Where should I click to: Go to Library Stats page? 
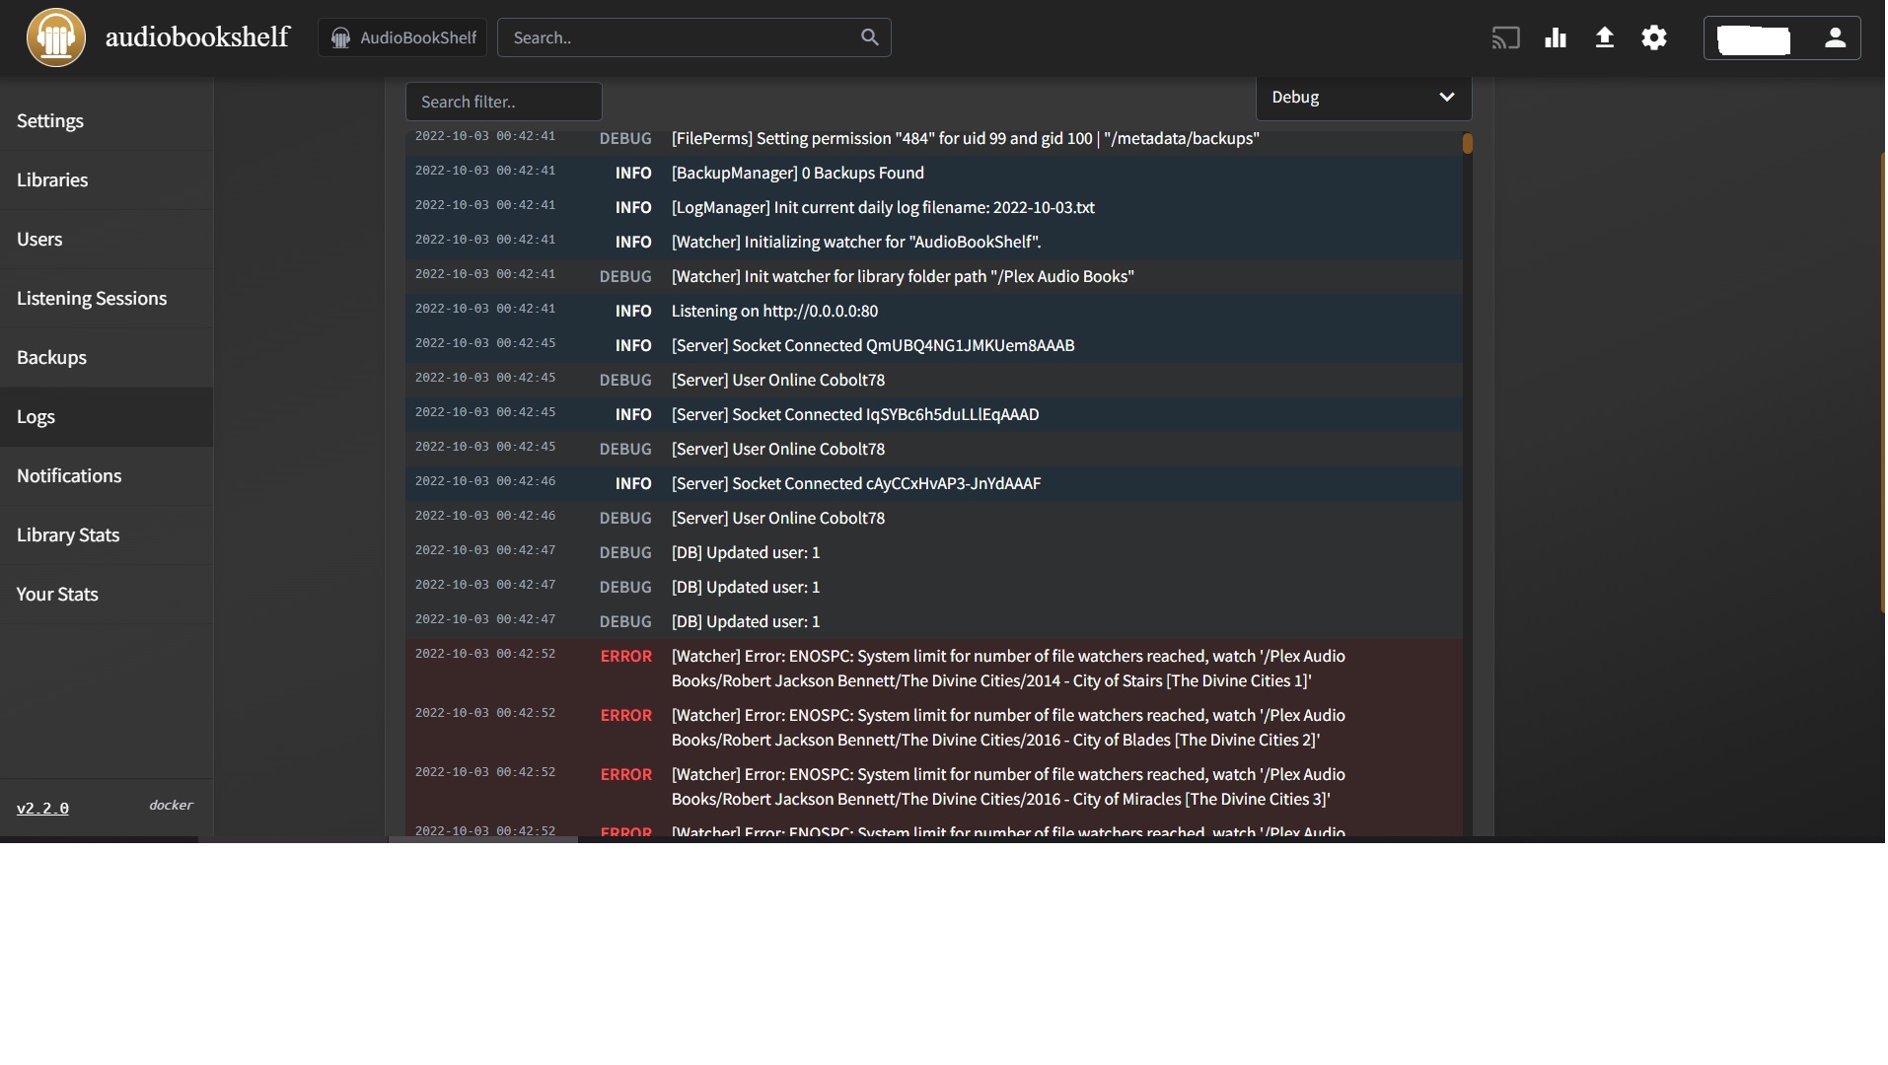point(107,535)
